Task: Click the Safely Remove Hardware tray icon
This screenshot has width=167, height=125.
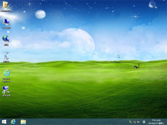Action: click(130, 122)
